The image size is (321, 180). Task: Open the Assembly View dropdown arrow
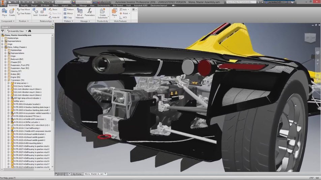tap(26, 31)
